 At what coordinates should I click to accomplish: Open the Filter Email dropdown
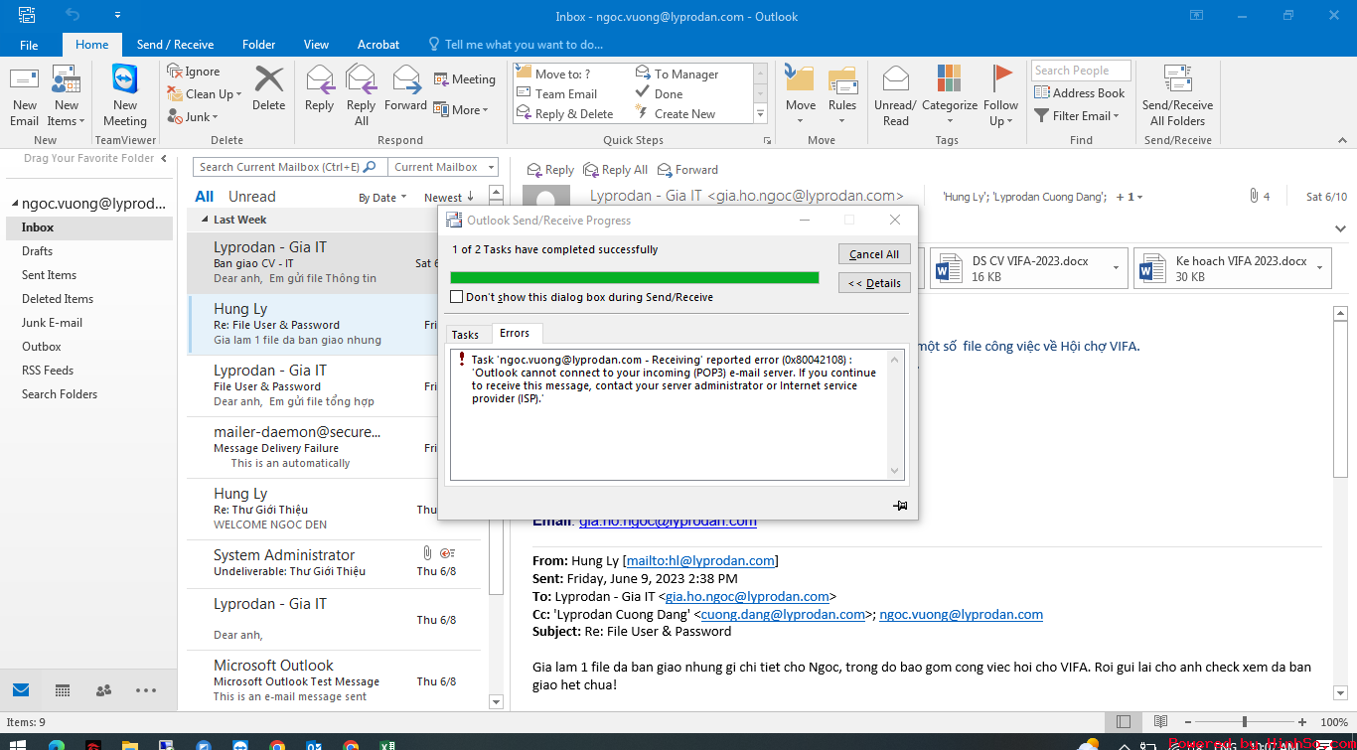pos(1077,115)
